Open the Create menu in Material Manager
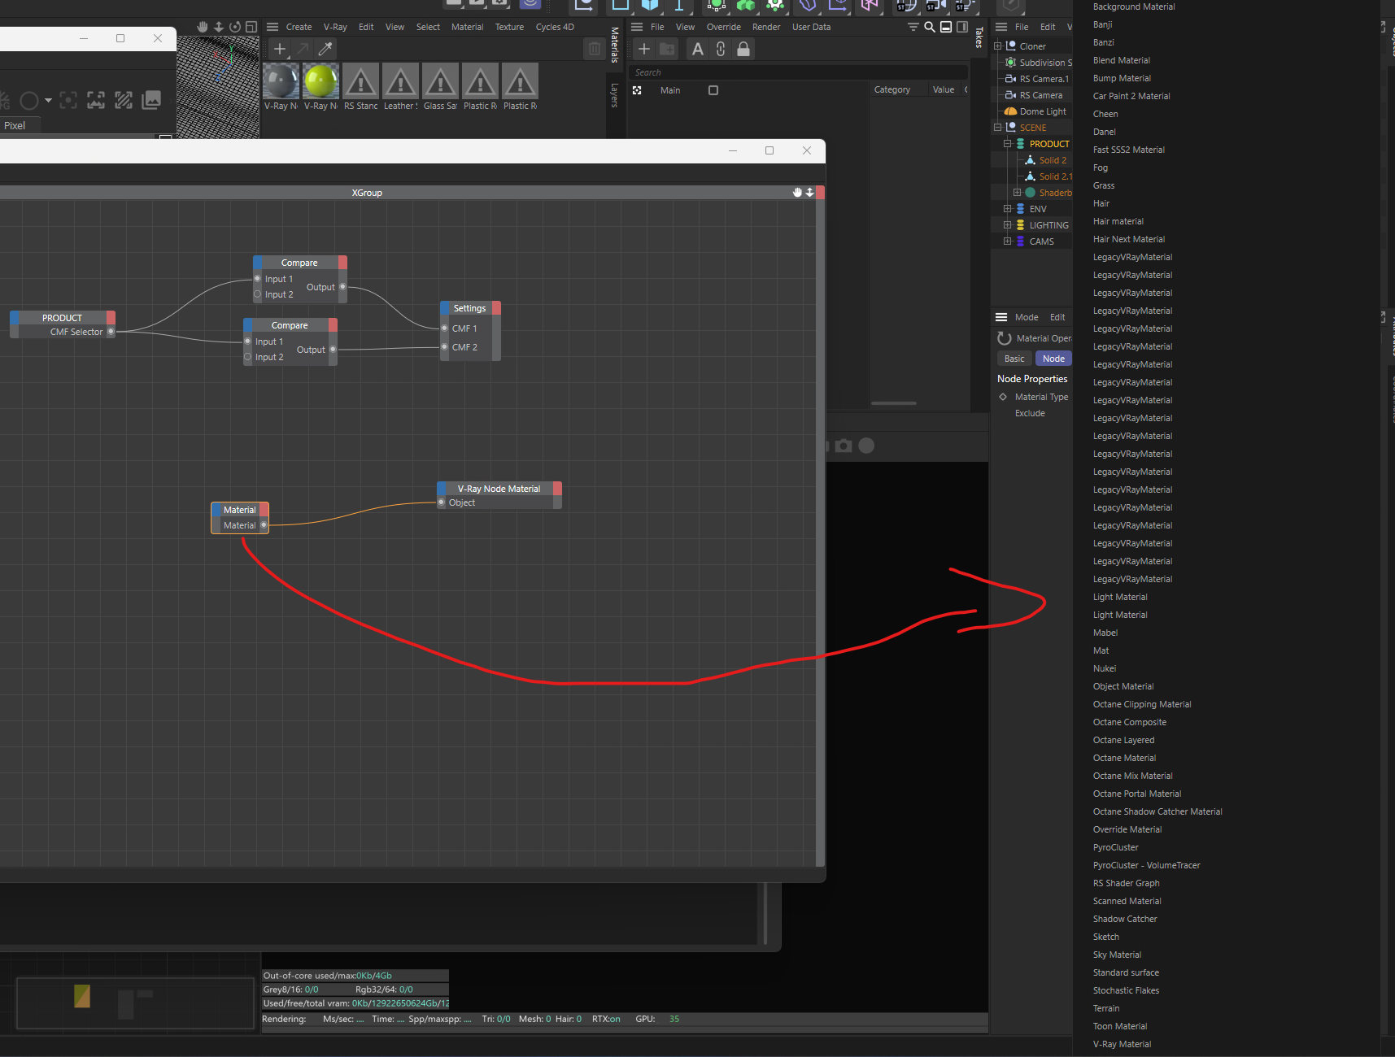This screenshot has height=1057, width=1395. 299,27
